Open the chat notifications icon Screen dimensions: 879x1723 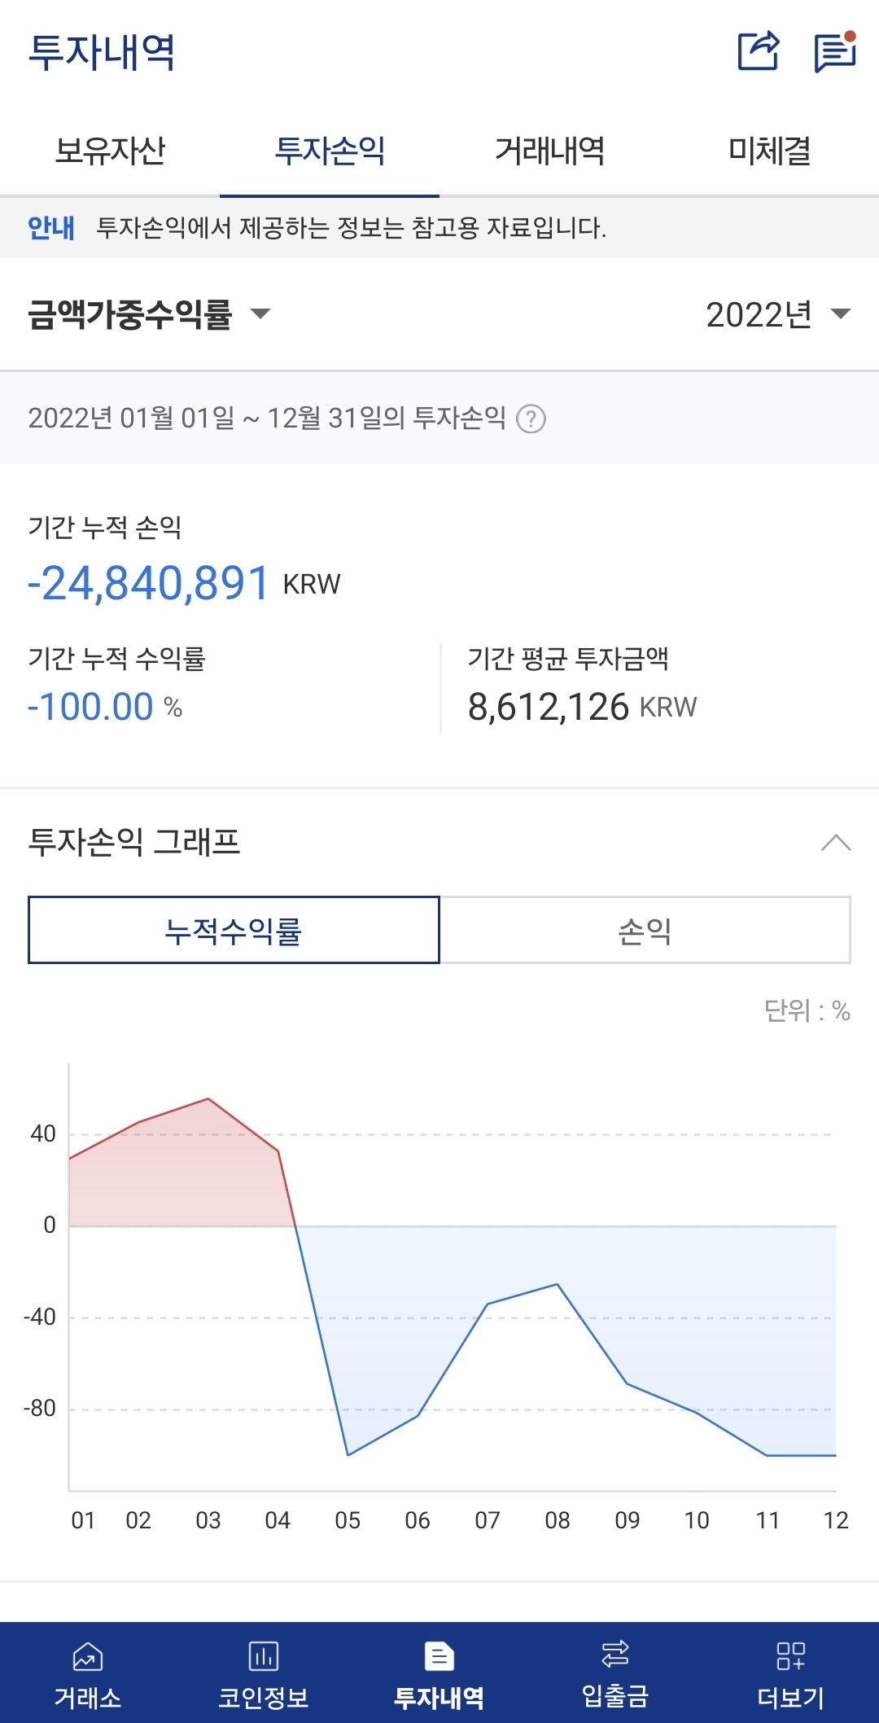(x=835, y=52)
